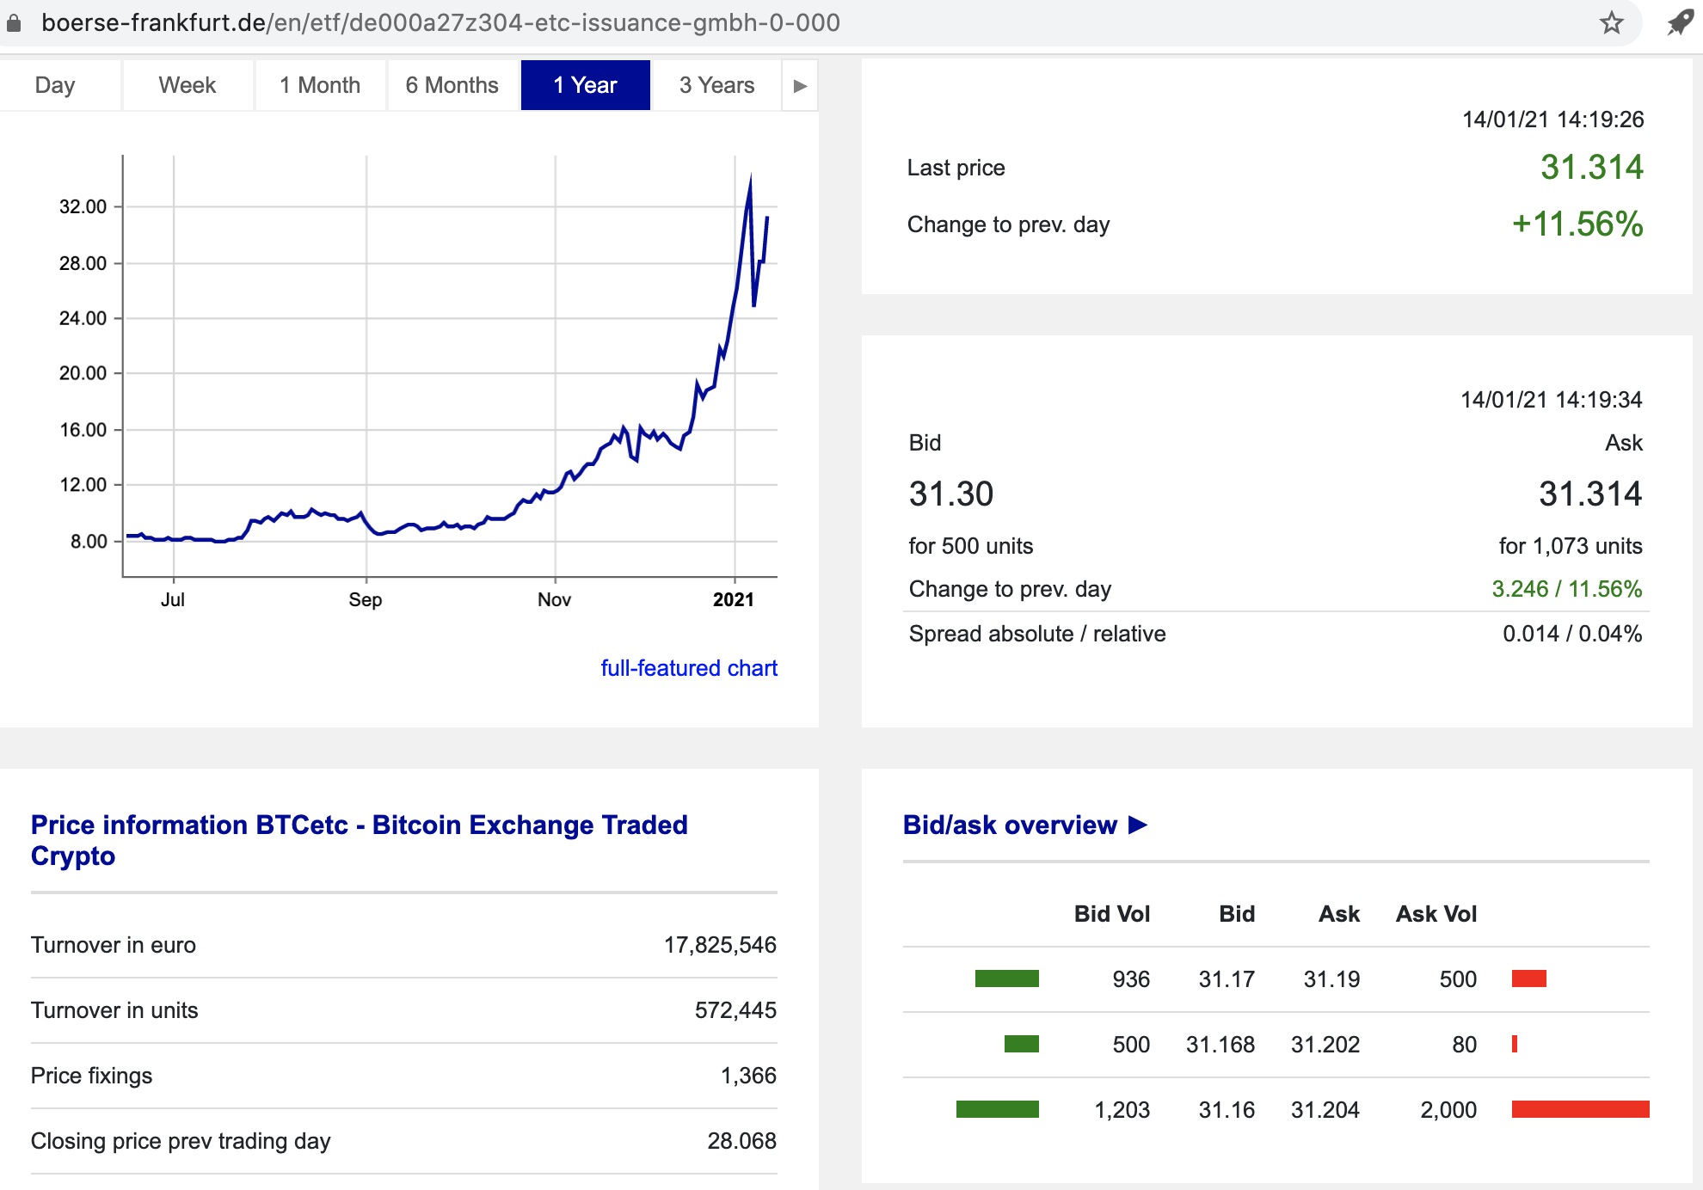The height and width of the screenshot is (1190, 1703).
Task: Click the red ask volume bar for 500
Action: (x=1529, y=978)
